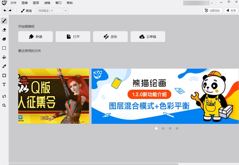Select the Paint bucket fill tool
This screenshot has height=165, width=239.
coord(4,57)
